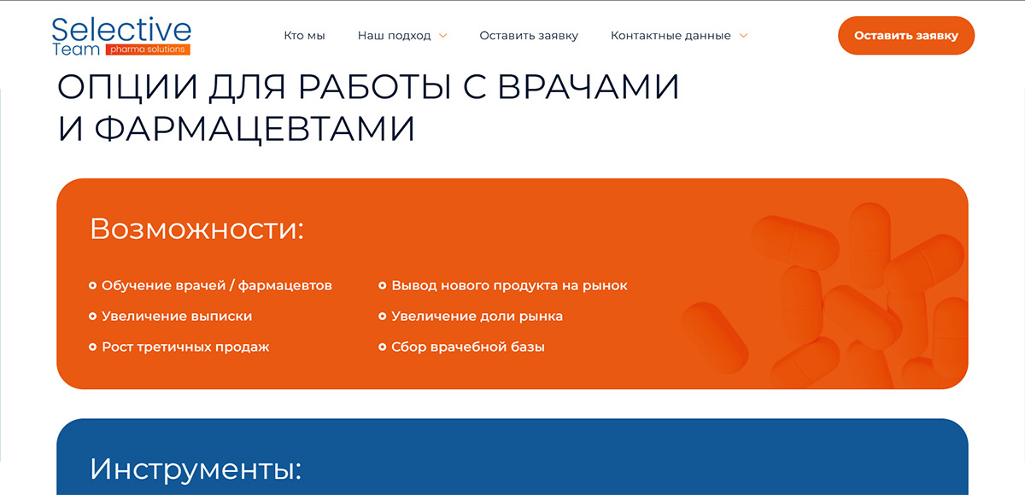Screen dimensions: 1025x495
Task: Click the bullet before "Сбор врачебной базы"
Action: coord(382,347)
